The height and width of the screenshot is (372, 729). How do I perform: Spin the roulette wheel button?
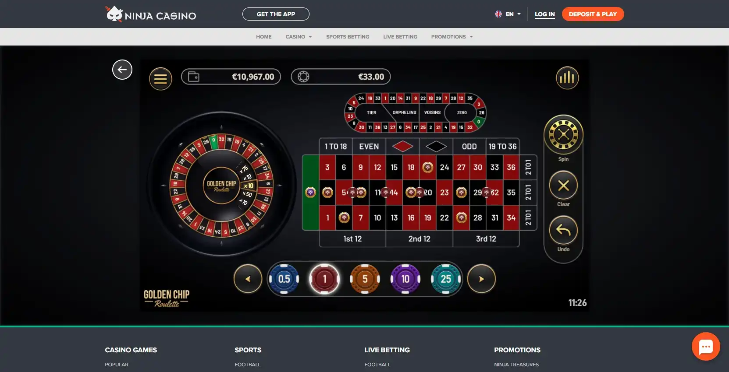(x=563, y=135)
